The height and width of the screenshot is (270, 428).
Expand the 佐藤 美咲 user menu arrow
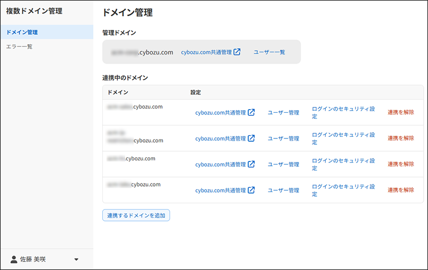point(77,259)
